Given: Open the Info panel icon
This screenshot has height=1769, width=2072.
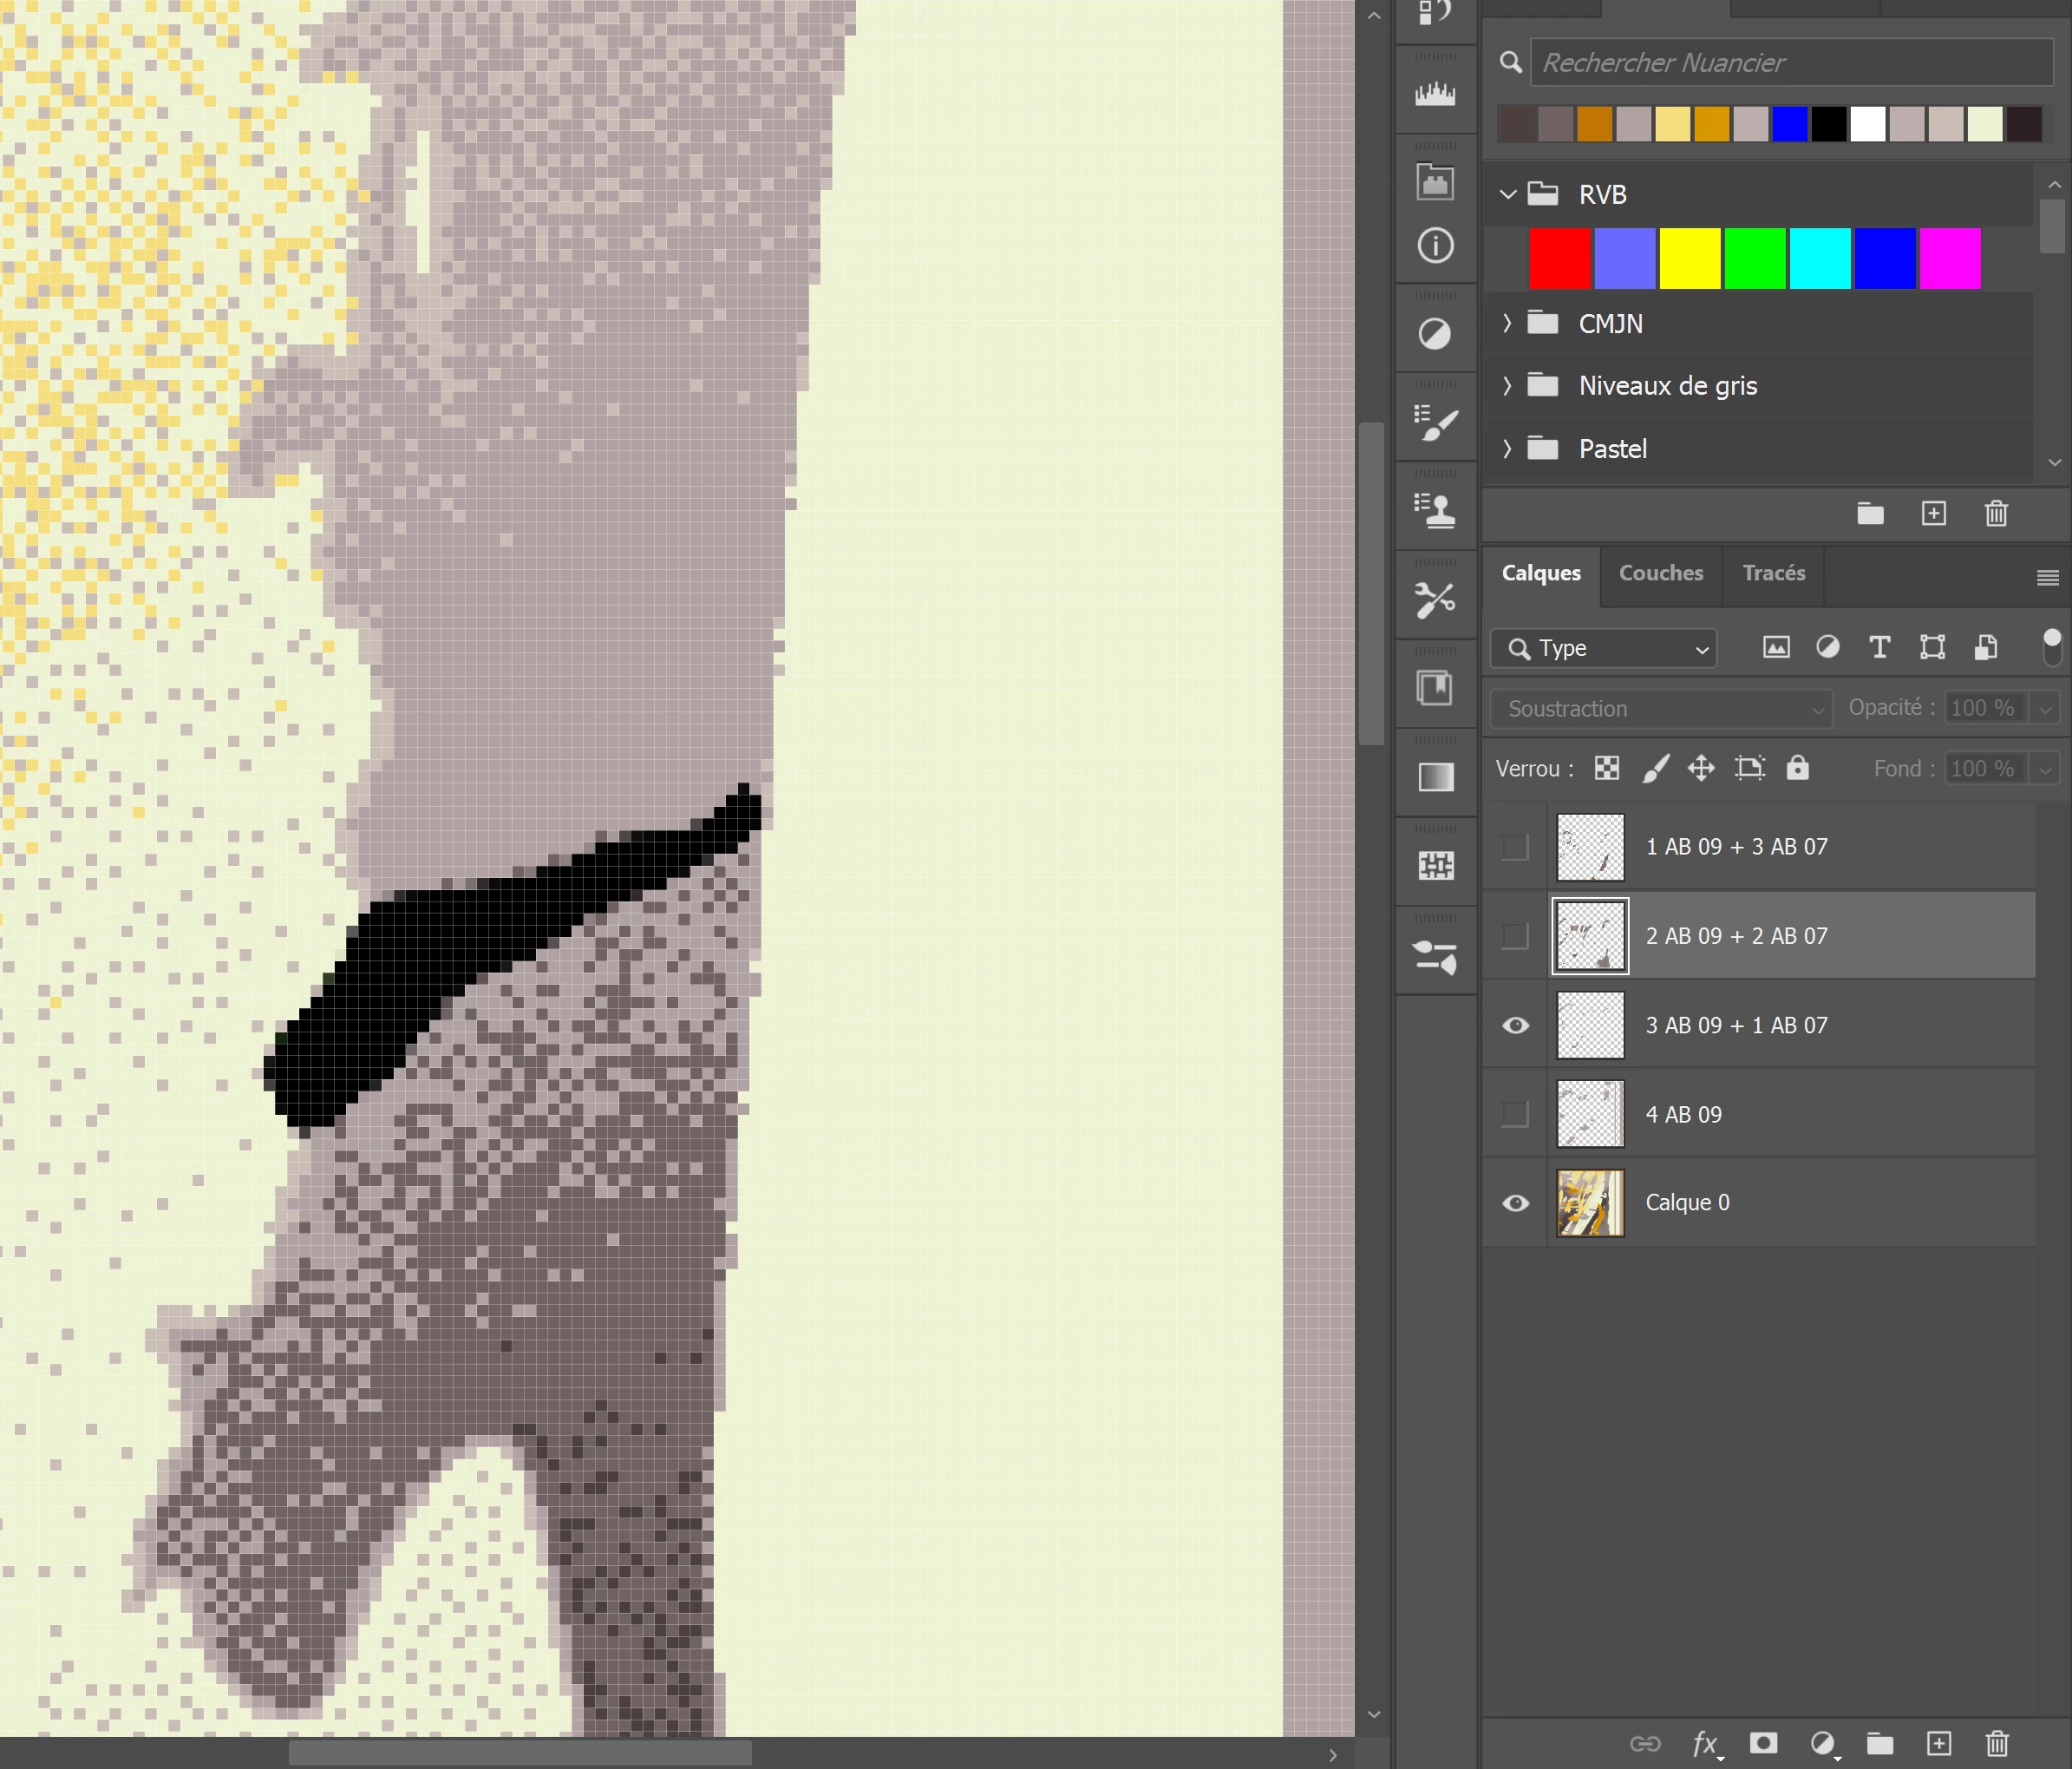Looking at the screenshot, I should tap(1435, 246).
